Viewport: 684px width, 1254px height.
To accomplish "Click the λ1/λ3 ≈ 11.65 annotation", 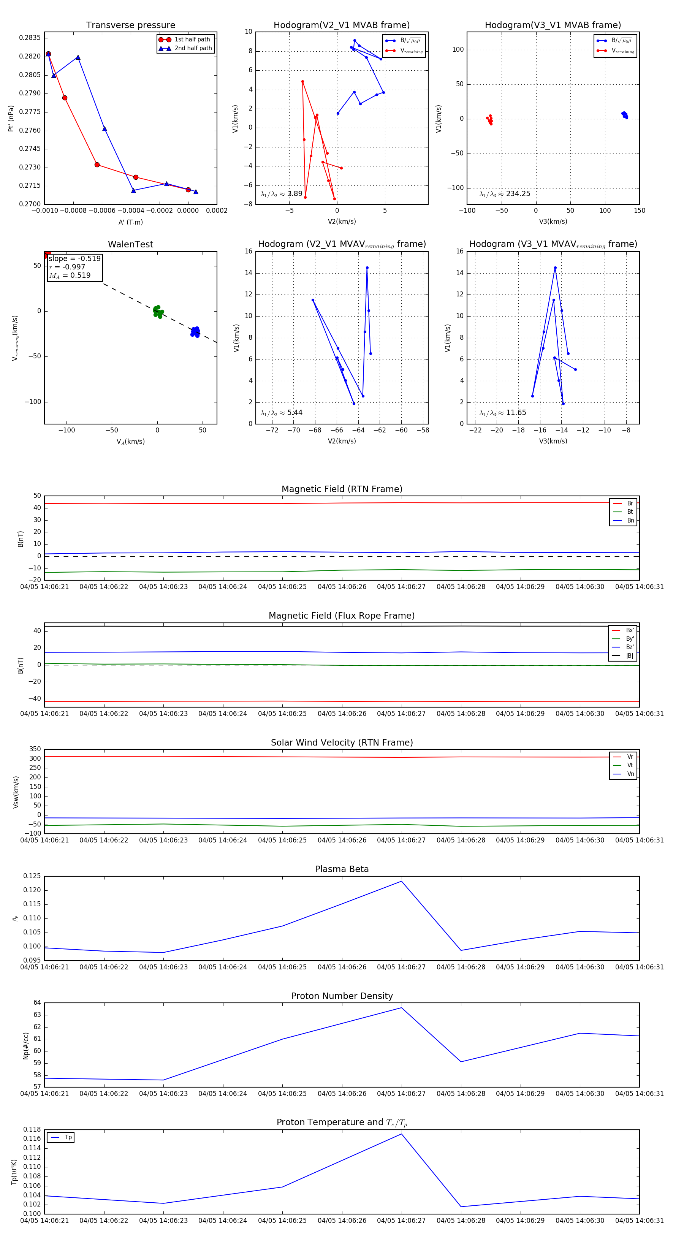I will coord(502,413).
